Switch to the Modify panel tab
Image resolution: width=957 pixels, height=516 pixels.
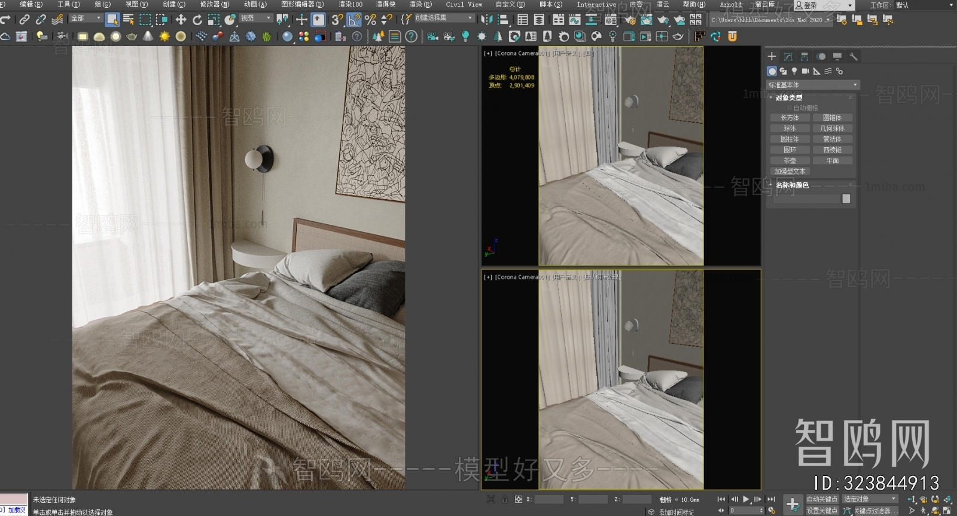(788, 56)
